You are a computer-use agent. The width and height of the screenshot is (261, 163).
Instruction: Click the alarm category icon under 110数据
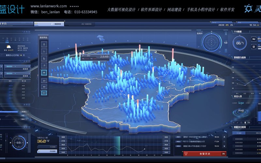(254, 39)
